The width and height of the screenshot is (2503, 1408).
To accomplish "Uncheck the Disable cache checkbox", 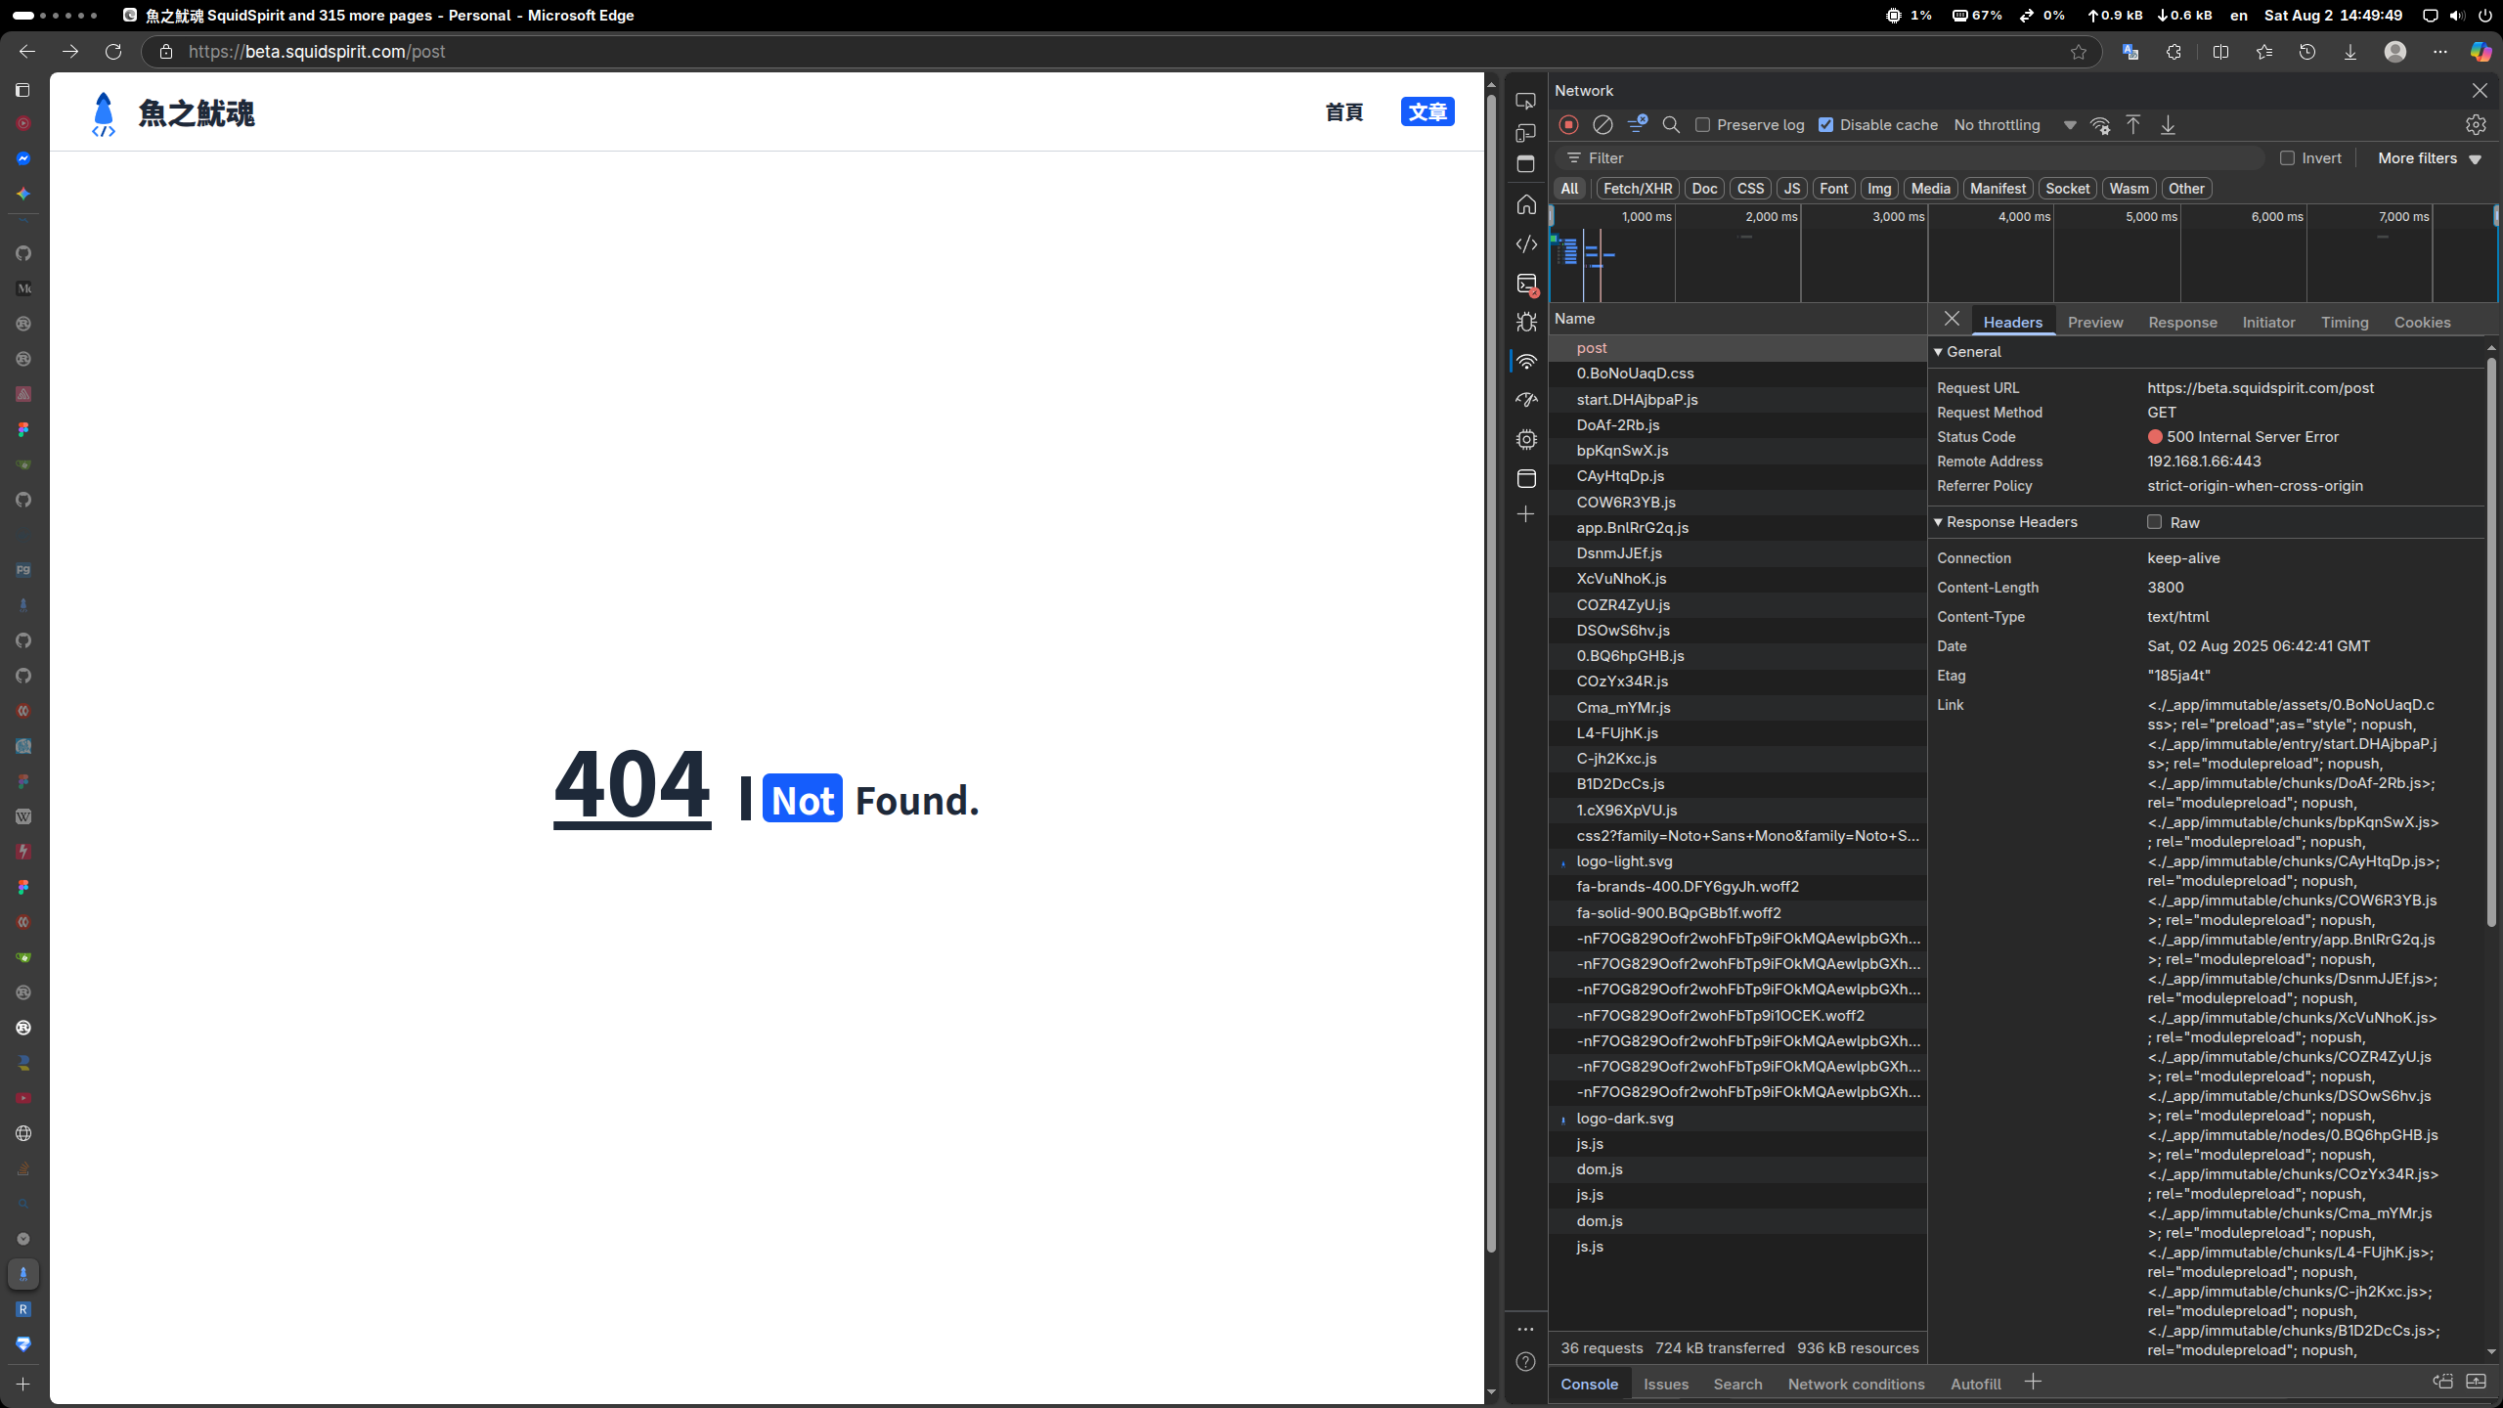I will [x=1825, y=125].
